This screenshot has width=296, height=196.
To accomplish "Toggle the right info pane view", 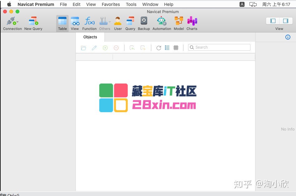I will [286, 21].
